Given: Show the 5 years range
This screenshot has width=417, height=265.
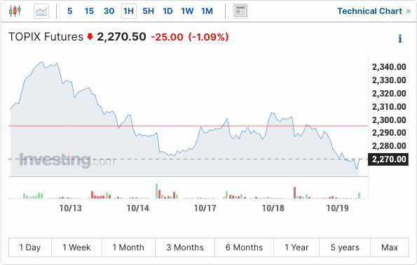Looking at the screenshot, I should coord(345,248).
